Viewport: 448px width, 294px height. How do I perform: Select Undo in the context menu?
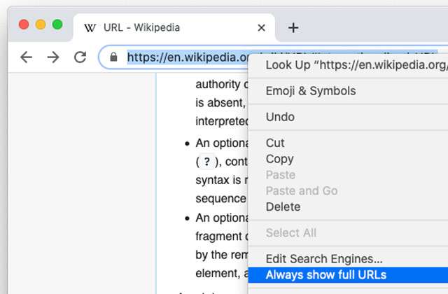(x=280, y=117)
